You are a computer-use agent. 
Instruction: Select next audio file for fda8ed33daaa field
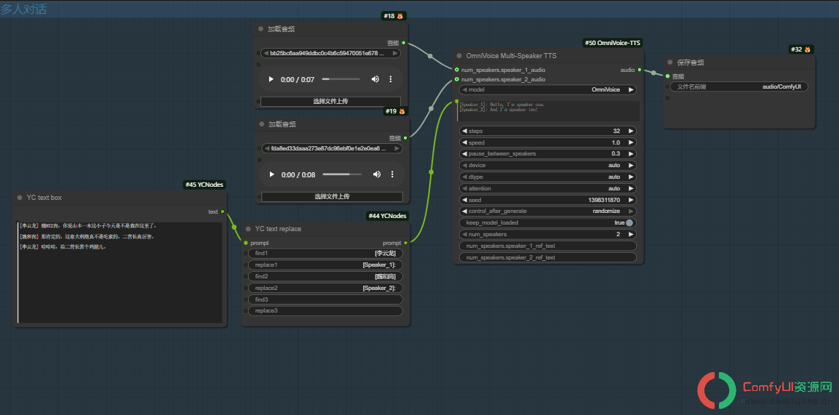tap(397, 148)
